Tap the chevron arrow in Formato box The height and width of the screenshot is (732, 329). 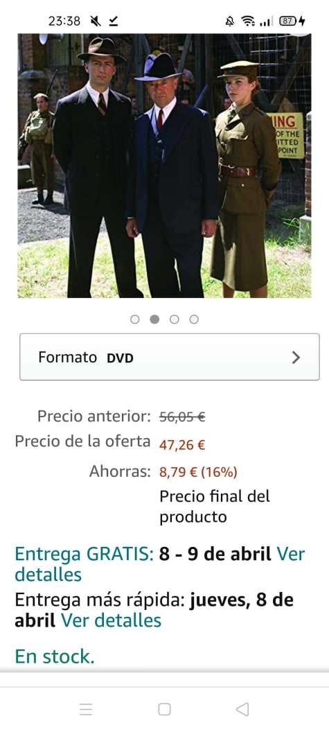[296, 358]
